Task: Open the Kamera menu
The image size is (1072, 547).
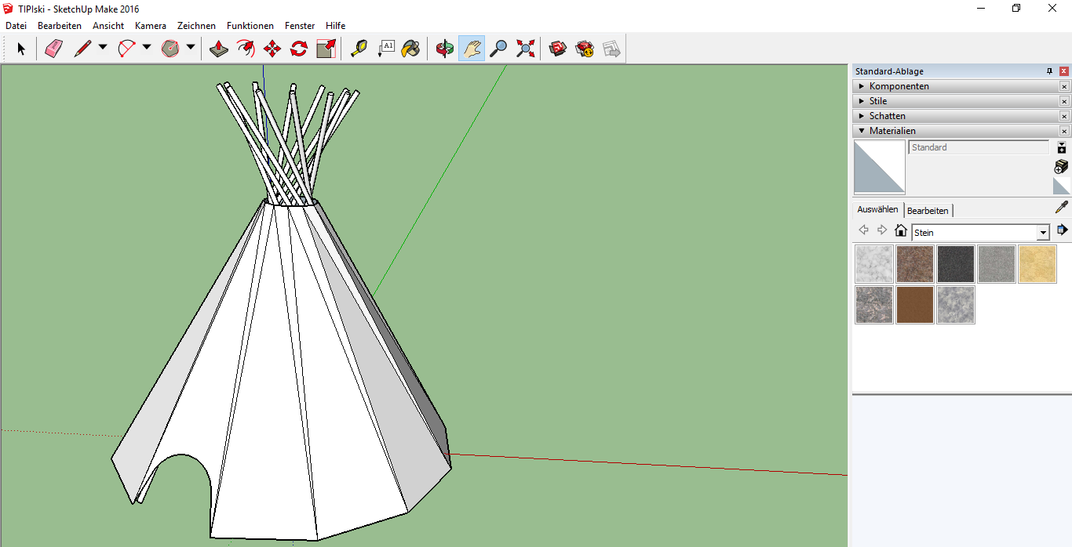Action: coord(150,26)
